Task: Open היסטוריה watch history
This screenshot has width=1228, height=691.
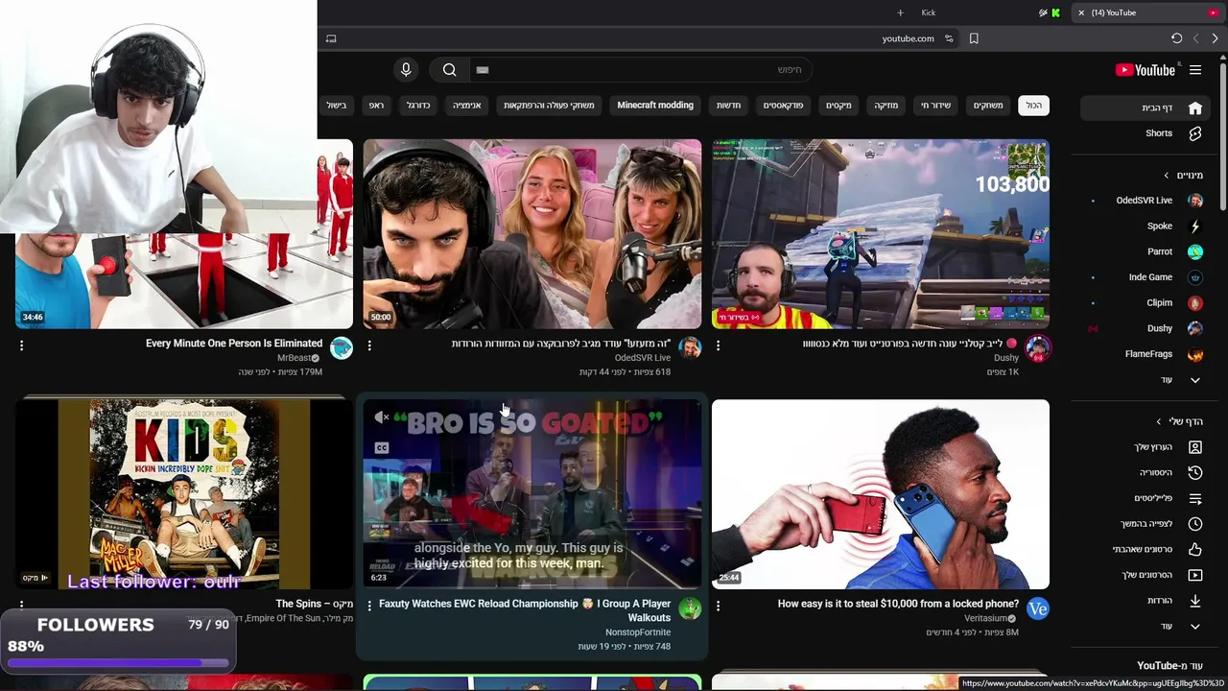Action: click(x=1145, y=473)
